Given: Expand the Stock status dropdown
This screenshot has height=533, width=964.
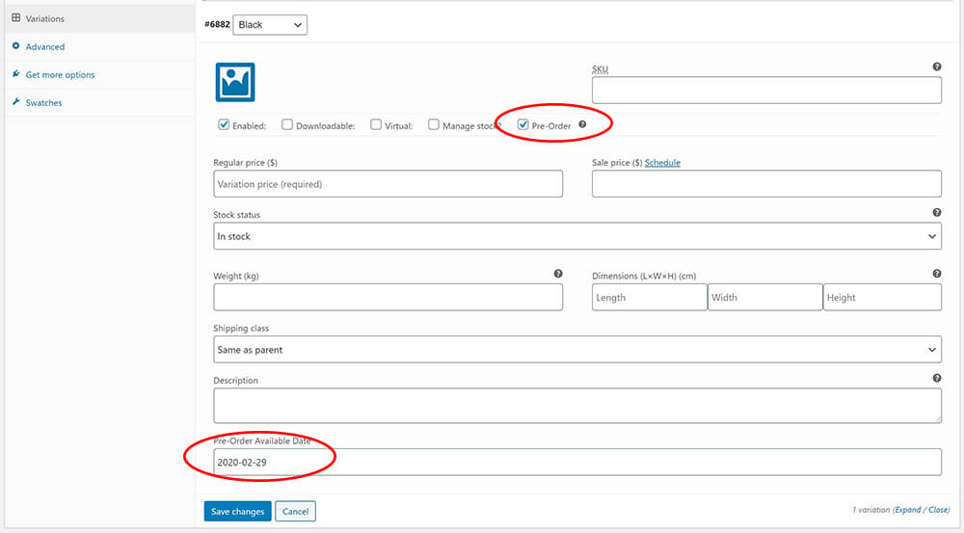Looking at the screenshot, I should (576, 236).
